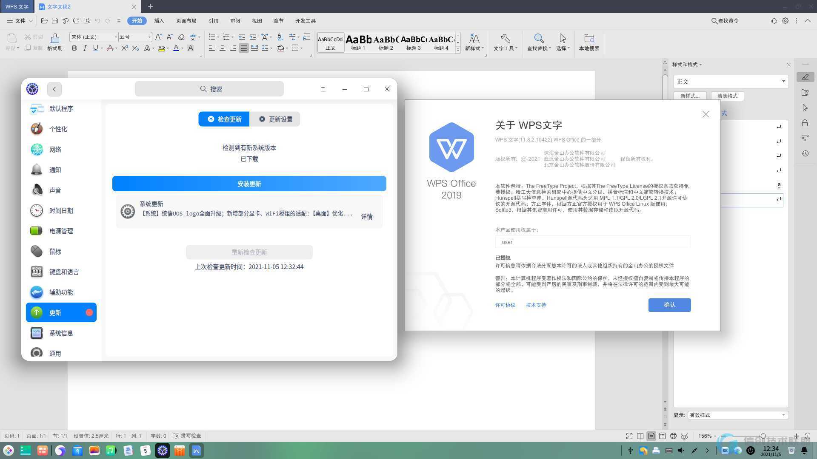The image size is (817, 459).
Task: Click the decrease indent icon
Action: pos(242,37)
